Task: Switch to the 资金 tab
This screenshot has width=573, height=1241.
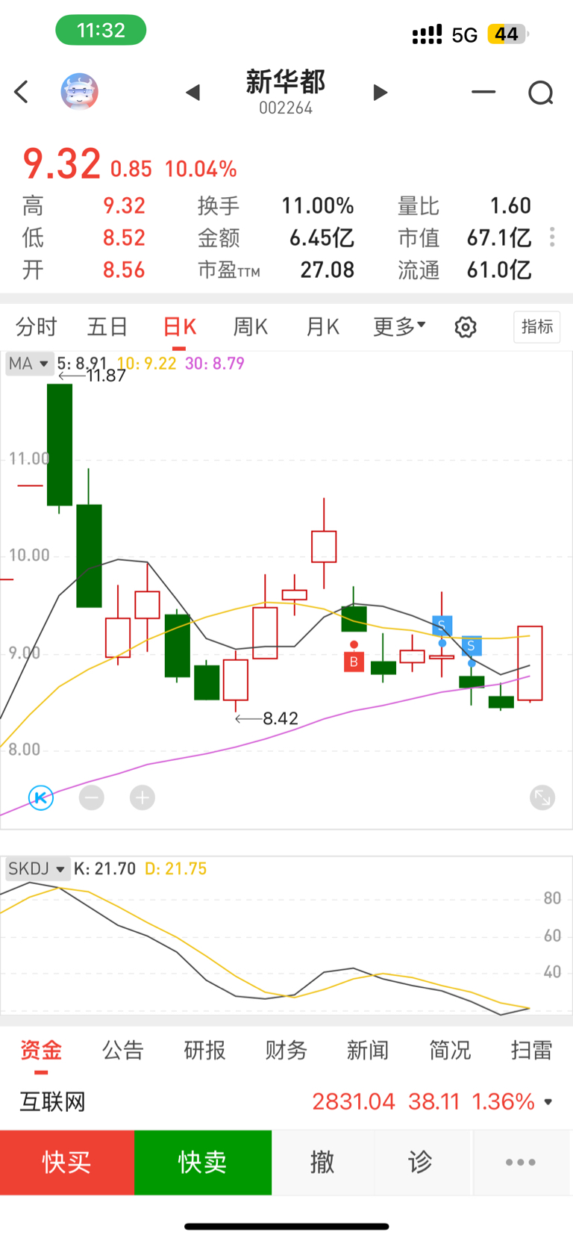Action: (x=41, y=1051)
